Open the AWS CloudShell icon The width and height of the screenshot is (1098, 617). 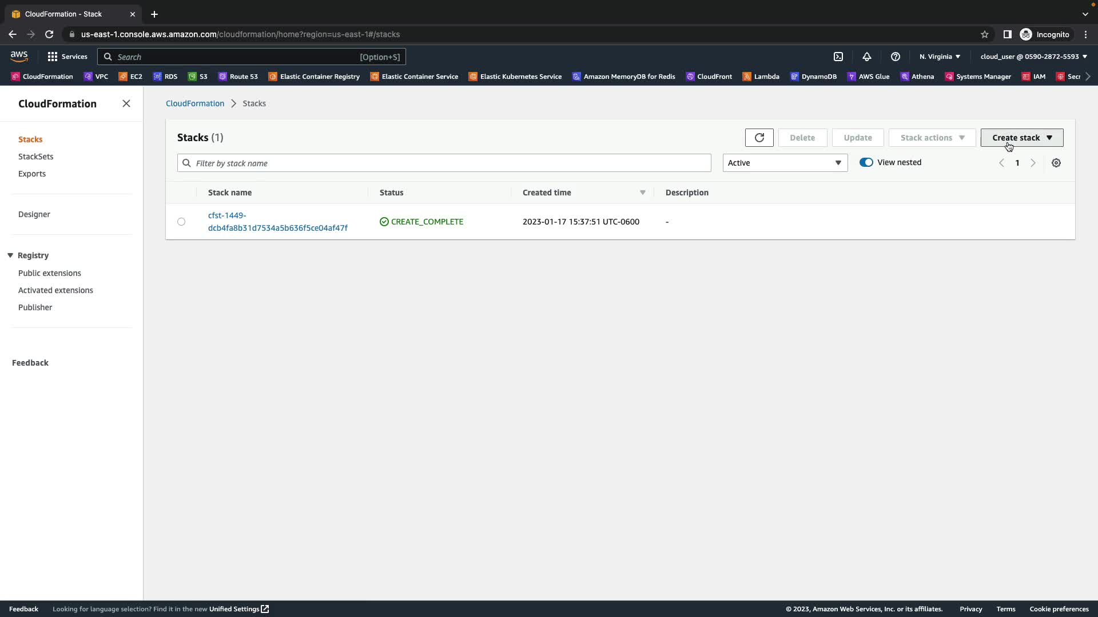click(838, 57)
